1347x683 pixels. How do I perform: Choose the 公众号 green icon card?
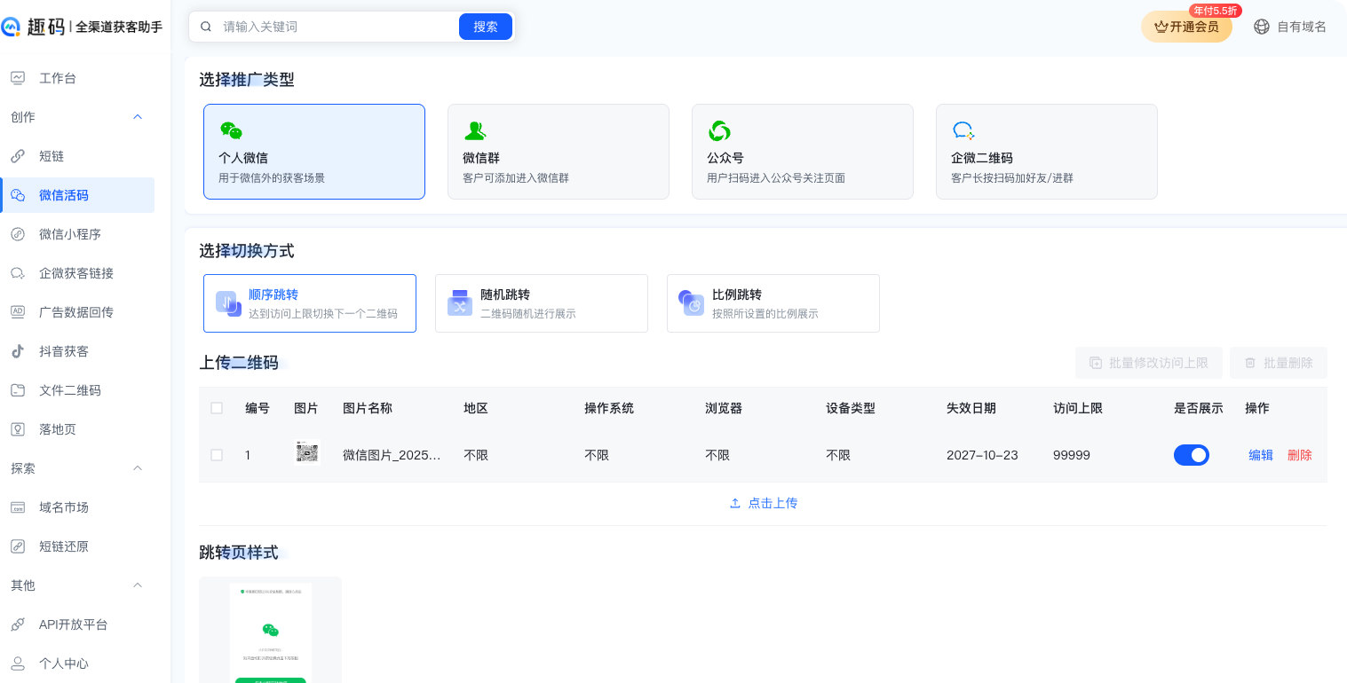718,131
